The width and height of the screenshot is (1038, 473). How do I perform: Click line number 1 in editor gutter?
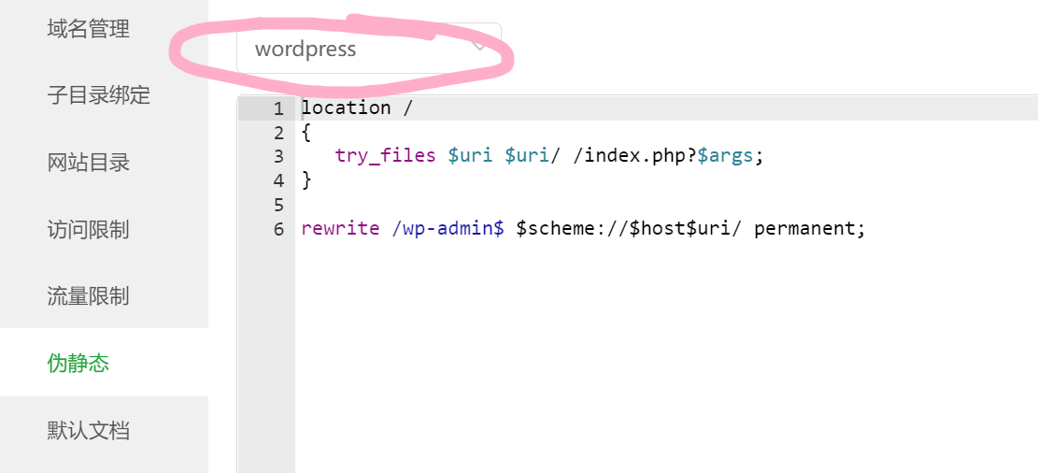coord(277,108)
